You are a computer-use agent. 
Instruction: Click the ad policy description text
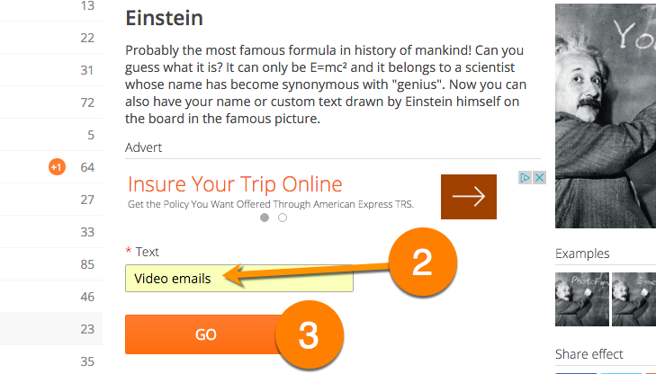(271, 204)
